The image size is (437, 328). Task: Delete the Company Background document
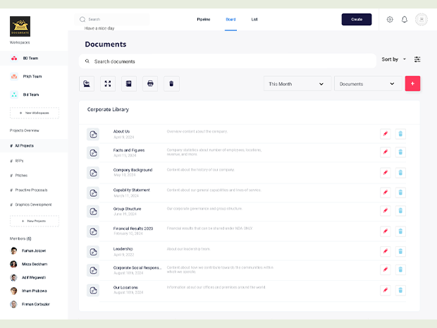coord(400,173)
